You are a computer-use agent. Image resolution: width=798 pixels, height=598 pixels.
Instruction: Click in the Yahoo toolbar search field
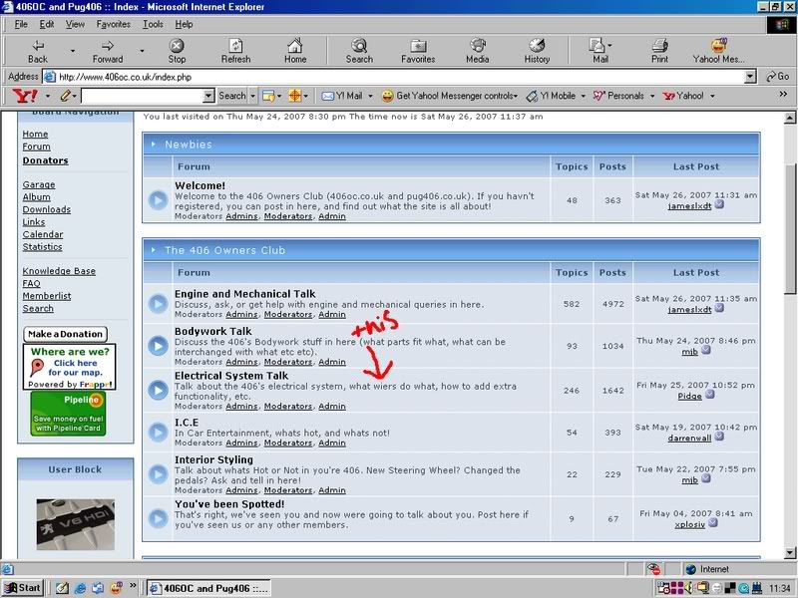pyautogui.click(x=142, y=96)
